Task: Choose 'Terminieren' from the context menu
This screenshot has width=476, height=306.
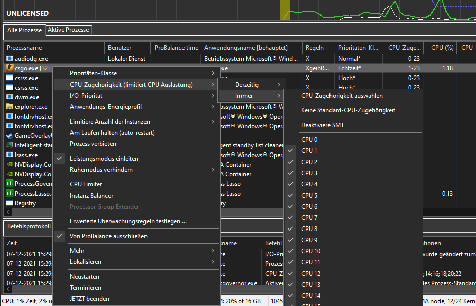Action: [86, 288]
